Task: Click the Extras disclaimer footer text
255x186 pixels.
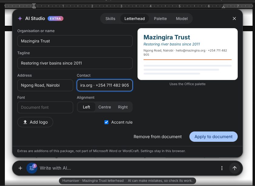Action: coord(101,151)
